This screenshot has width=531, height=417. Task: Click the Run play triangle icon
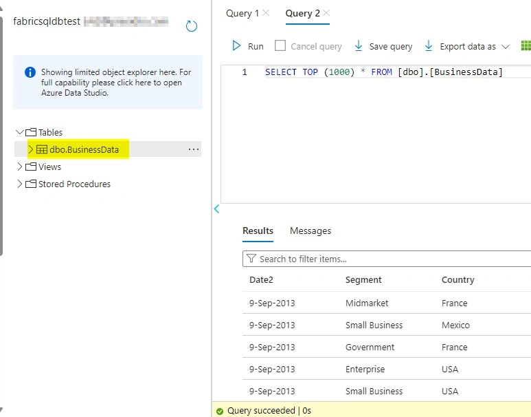coord(236,46)
